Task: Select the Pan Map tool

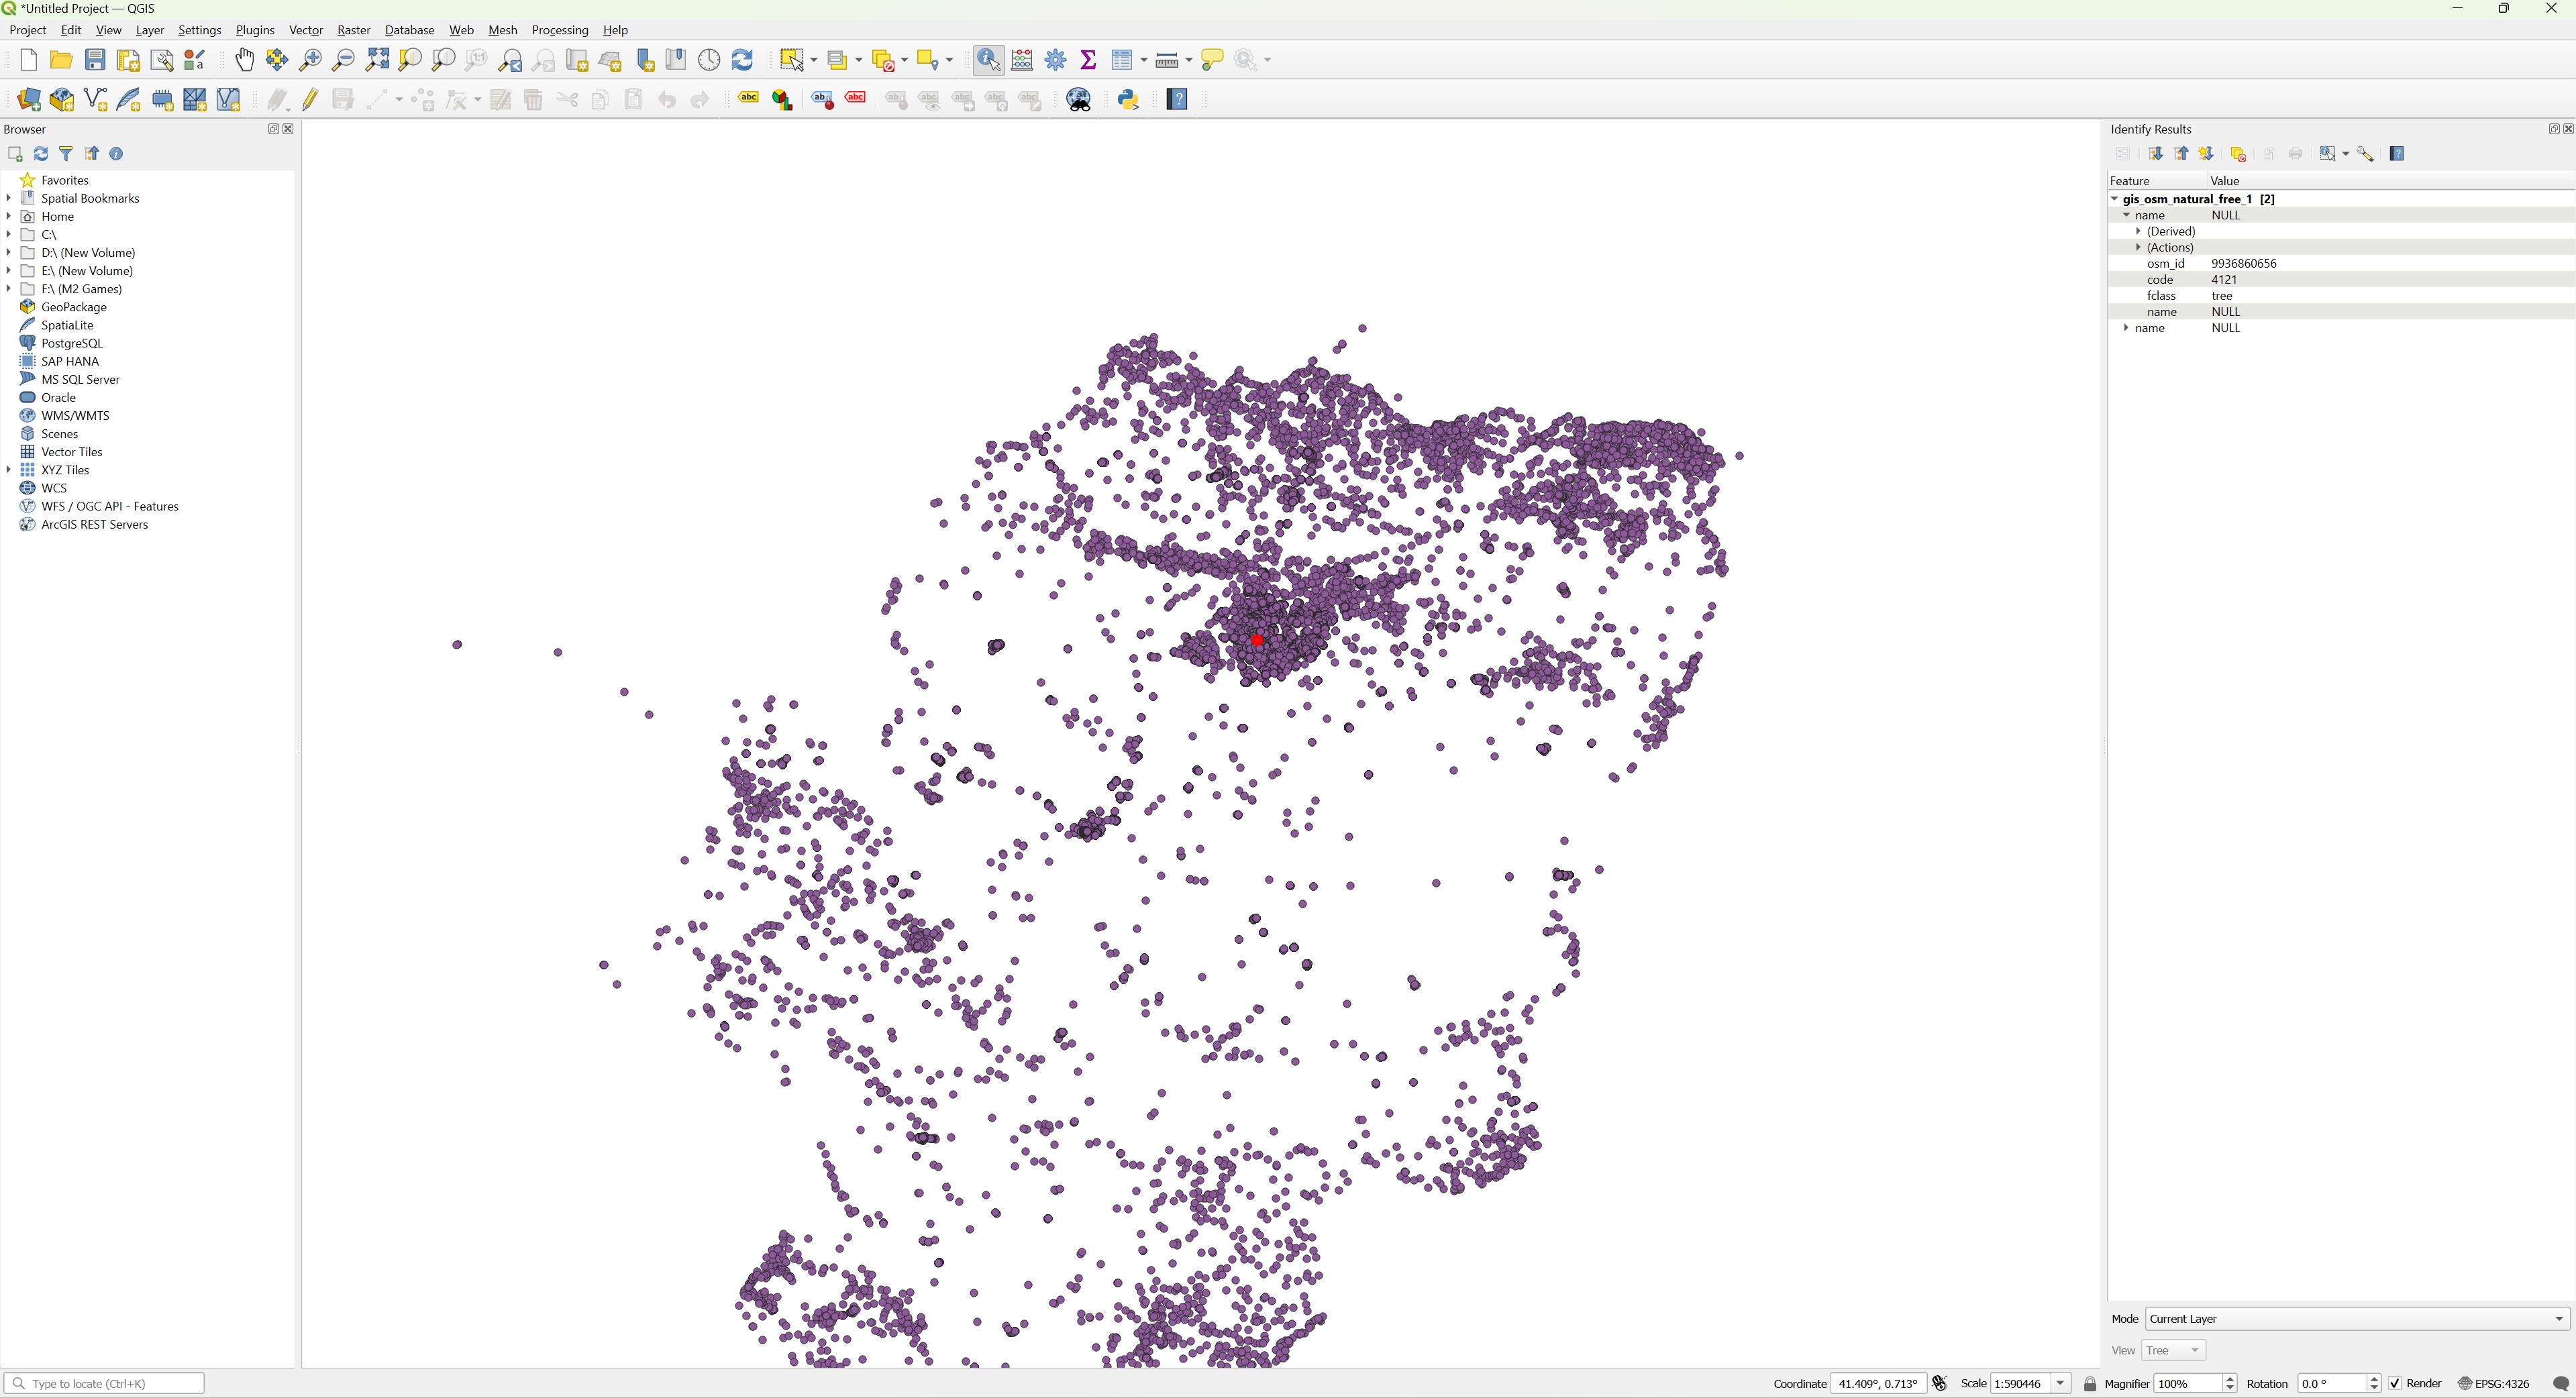Action: click(245, 60)
